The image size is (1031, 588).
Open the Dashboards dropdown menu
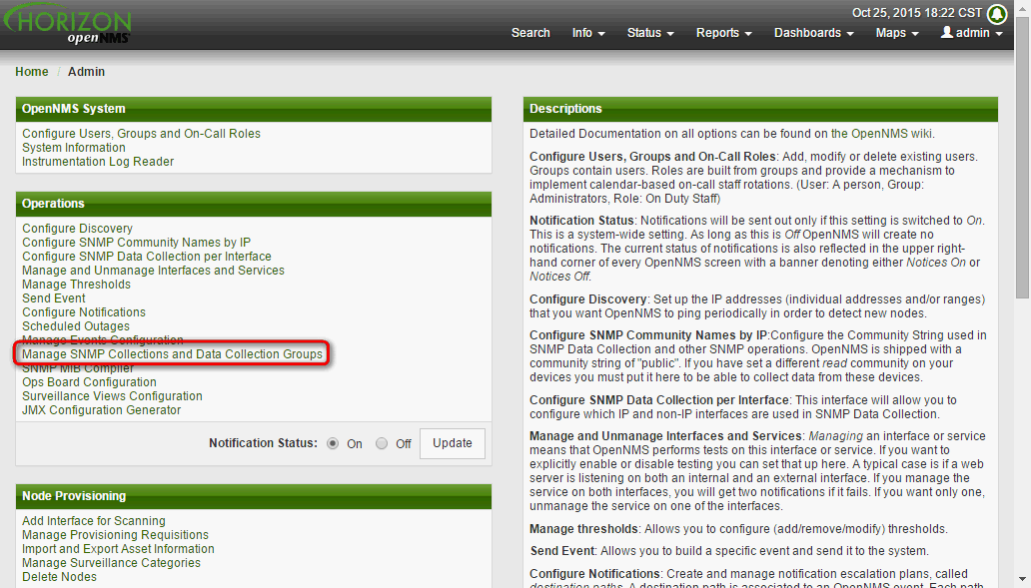814,33
